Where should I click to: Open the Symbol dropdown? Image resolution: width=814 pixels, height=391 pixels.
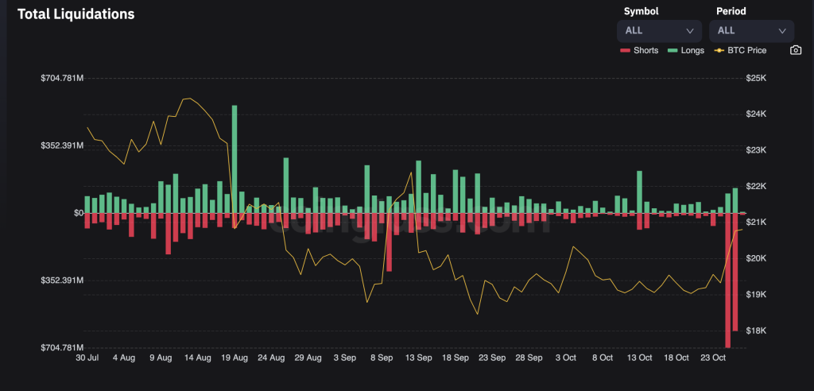[x=659, y=30]
